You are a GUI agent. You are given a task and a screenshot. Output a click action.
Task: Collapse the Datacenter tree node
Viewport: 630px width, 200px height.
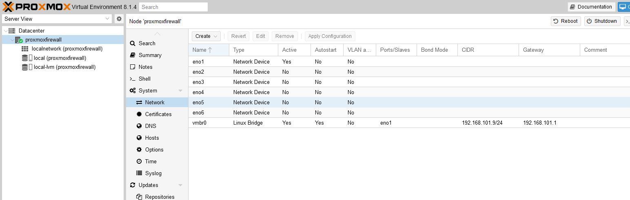5,31
